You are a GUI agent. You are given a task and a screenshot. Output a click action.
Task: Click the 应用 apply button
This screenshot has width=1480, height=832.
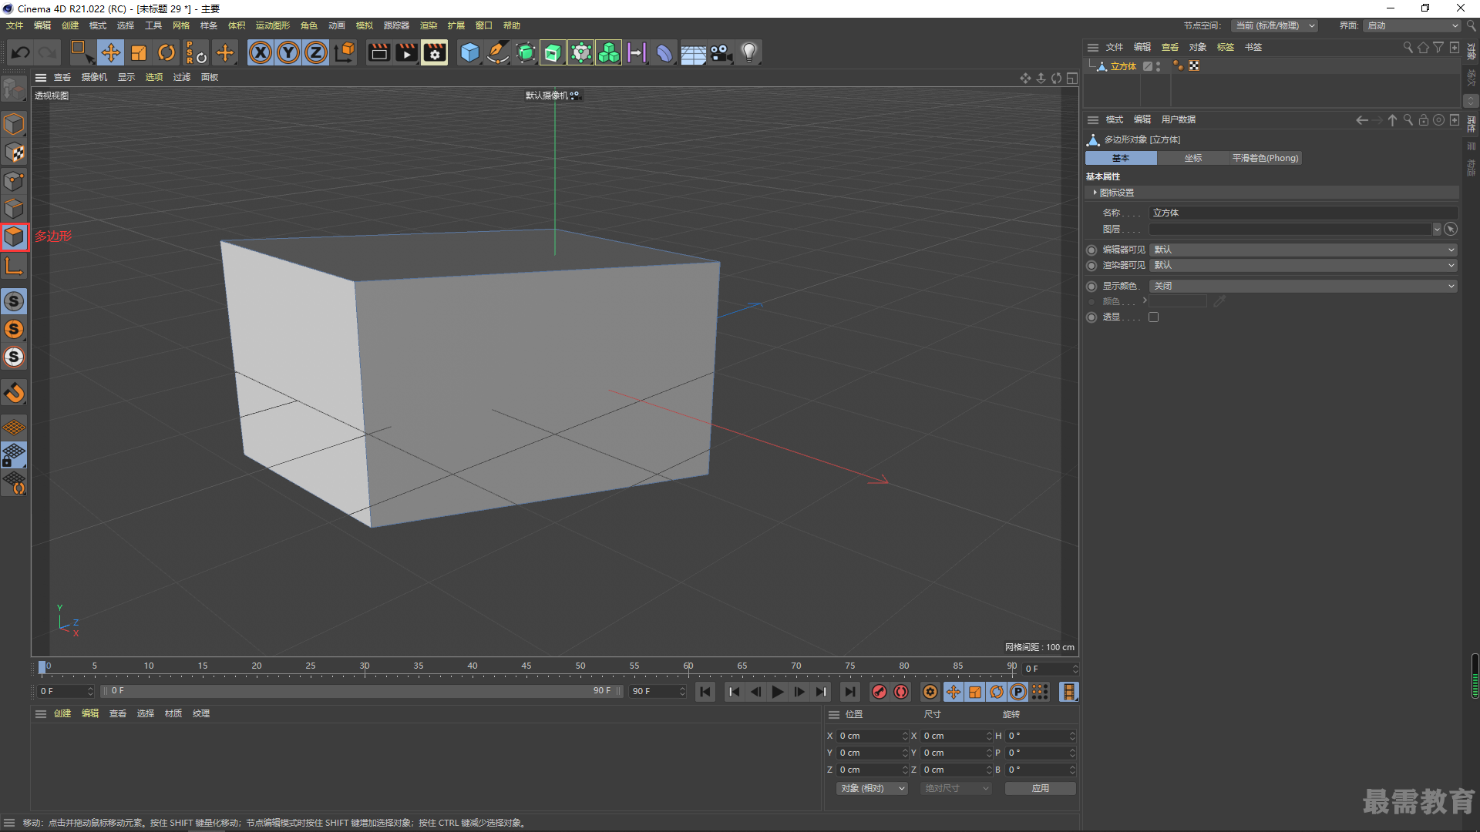(1041, 788)
